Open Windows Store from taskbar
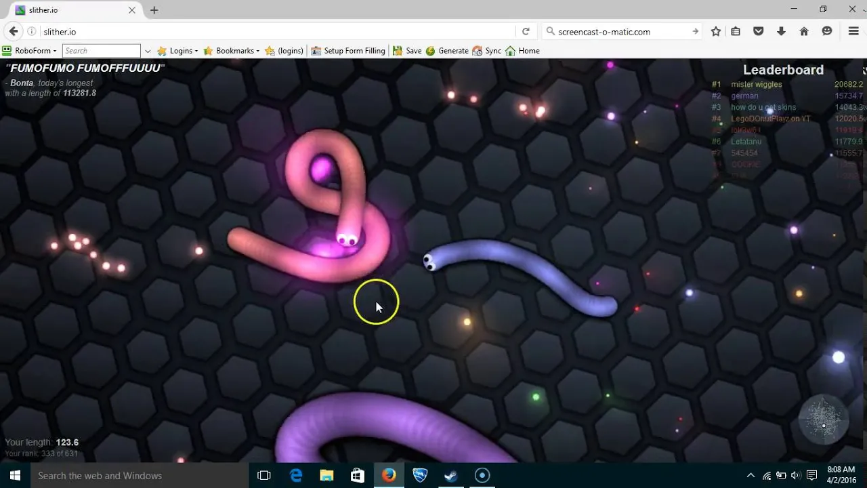This screenshot has height=488, width=867. (x=358, y=475)
